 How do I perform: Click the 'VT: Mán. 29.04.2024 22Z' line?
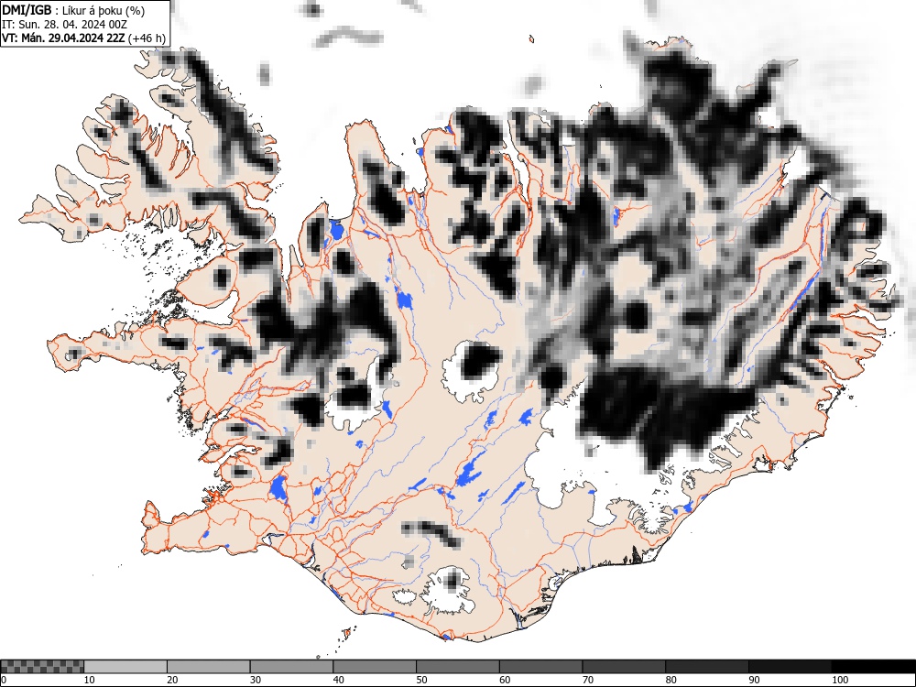coord(63,38)
